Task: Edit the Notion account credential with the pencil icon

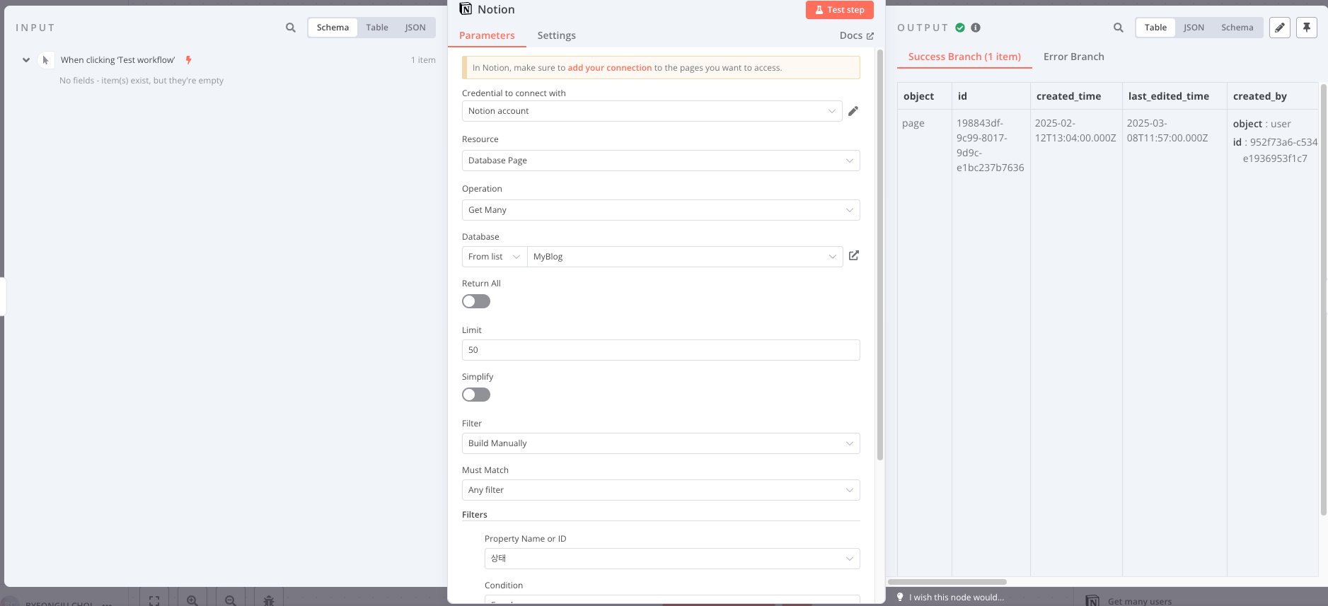Action: tap(853, 111)
